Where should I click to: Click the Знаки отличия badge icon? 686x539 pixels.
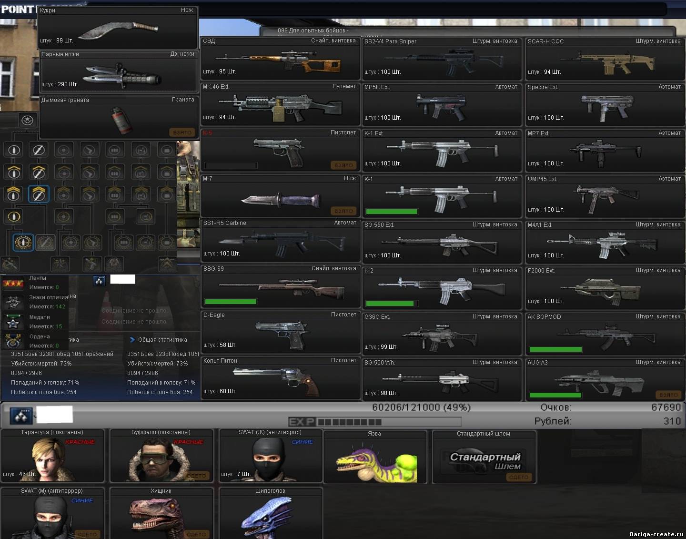point(13,302)
